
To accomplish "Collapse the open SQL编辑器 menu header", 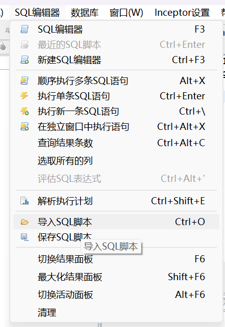I will (x=37, y=13).
